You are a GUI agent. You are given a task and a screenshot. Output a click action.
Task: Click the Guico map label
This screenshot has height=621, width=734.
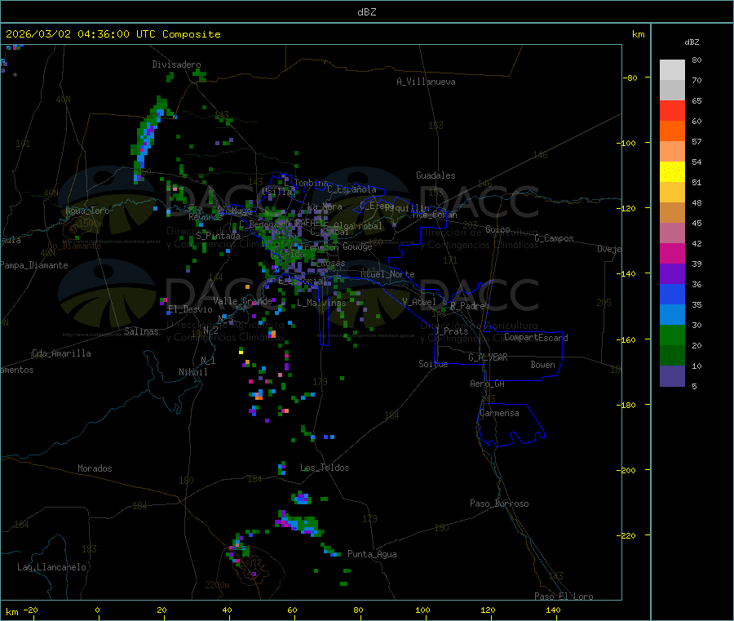(497, 229)
